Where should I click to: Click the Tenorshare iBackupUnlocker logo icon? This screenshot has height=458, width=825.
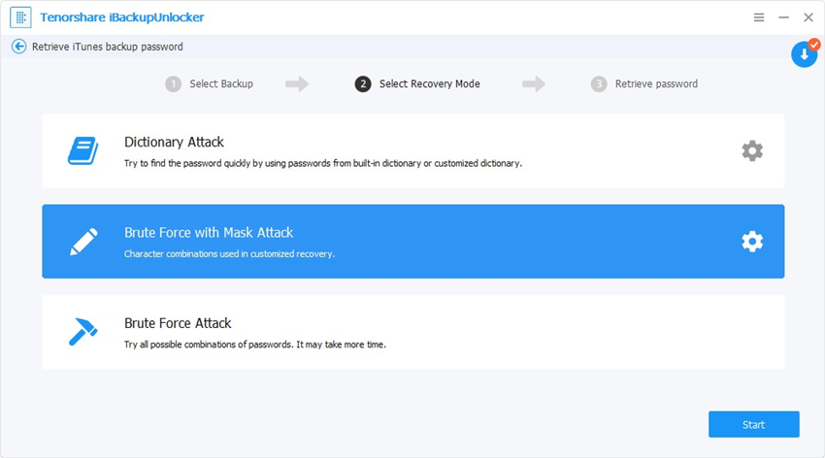tap(20, 17)
